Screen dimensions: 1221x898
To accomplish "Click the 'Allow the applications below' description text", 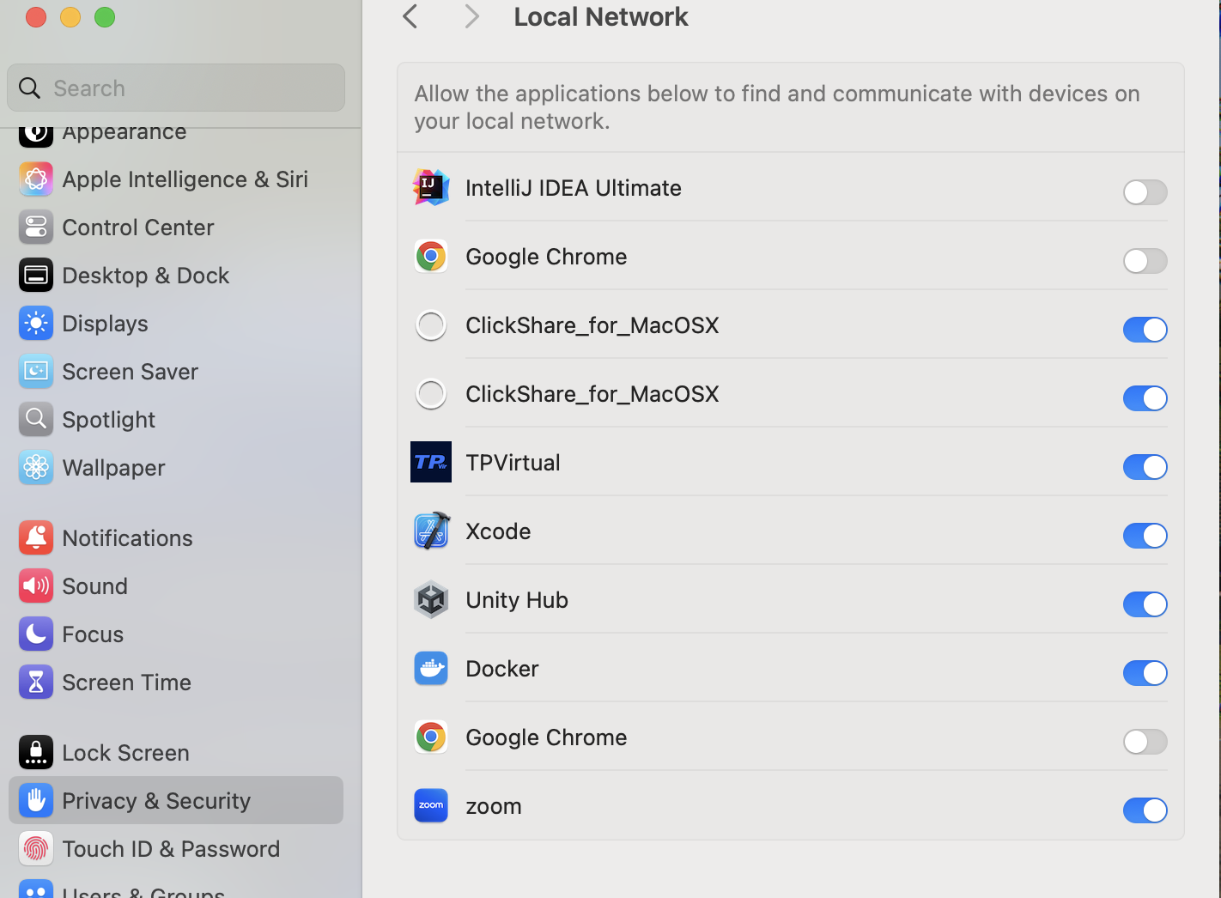I will coord(777,107).
